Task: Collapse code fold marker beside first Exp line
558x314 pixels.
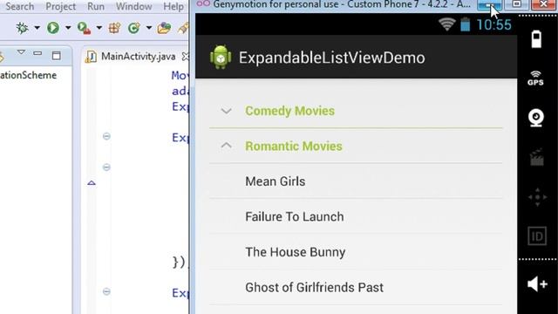Action: pyautogui.click(x=106, y=136)
